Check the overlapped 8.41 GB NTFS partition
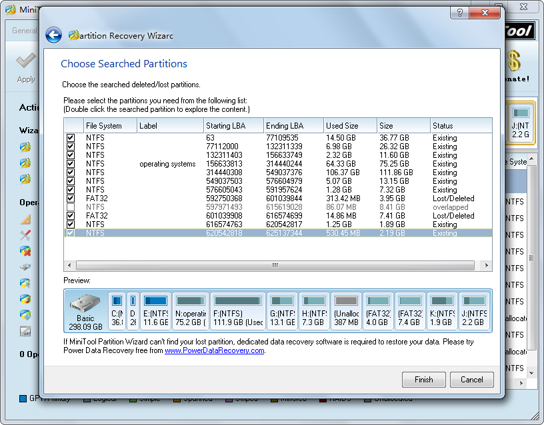Image resolution: width=544 pixels, height=425 pixels. [71, 207]
